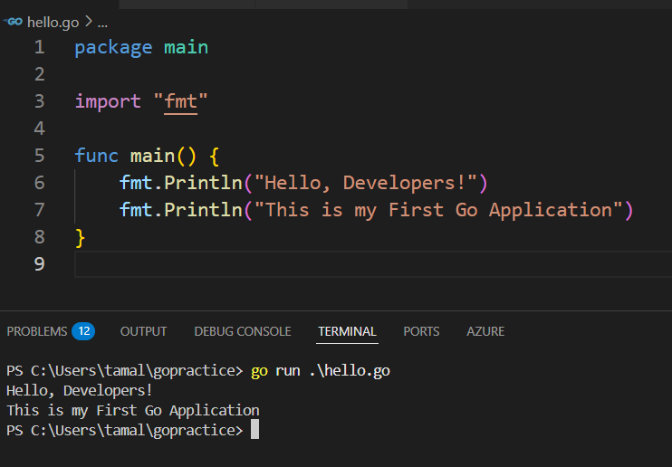Open the breadcrumb ellipsis symbol list
This screenshot has height=467, width=672.
(x=102, y=24)
